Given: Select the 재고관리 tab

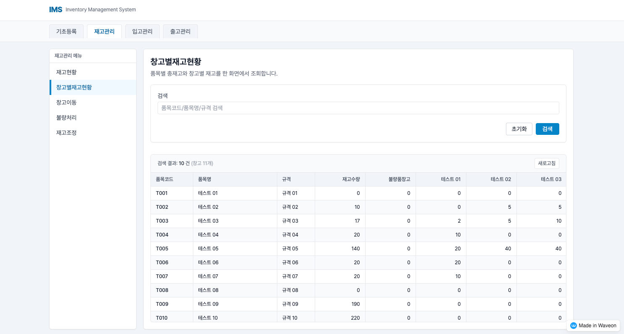Looking at the screenshot, I should (104, 32).
